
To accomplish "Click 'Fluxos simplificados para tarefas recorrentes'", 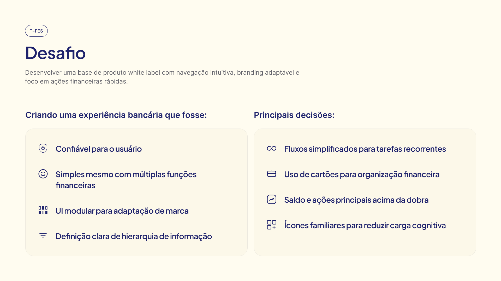I will point(365,149).
